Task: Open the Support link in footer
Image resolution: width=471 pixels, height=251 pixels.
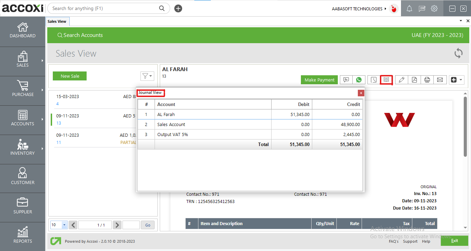Action: pos(410,241)
